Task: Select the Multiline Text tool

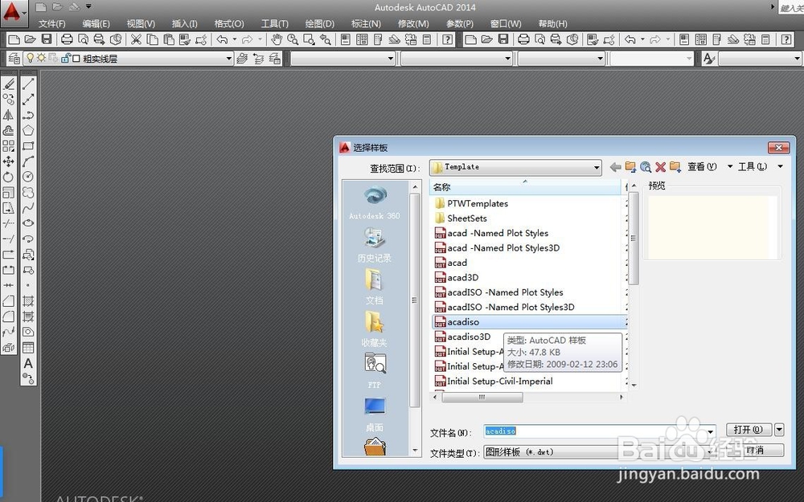Action: click(x=28, y=363)
